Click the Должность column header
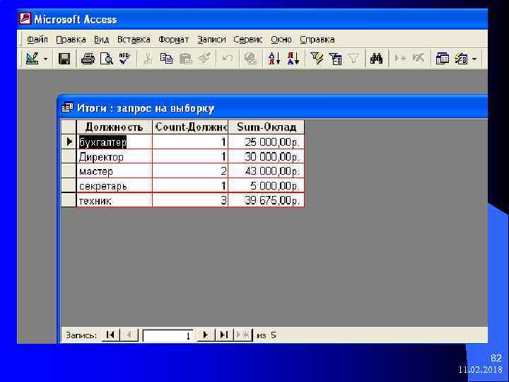The height and width of the screenshot is (382, 509). [x=114, y=127]
